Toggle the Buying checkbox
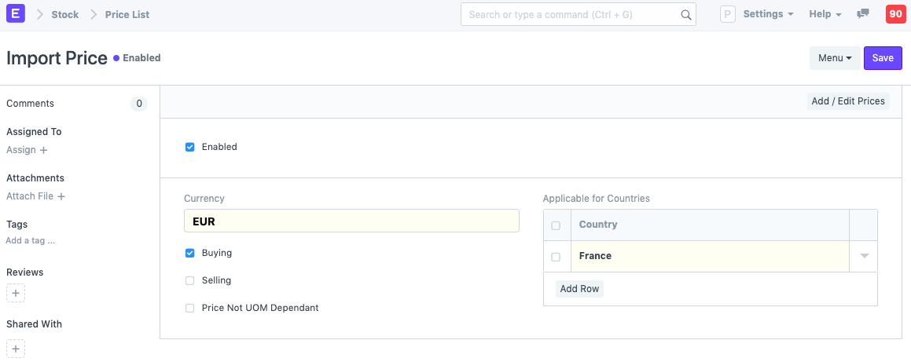911x362 pixels. [189, 254]
